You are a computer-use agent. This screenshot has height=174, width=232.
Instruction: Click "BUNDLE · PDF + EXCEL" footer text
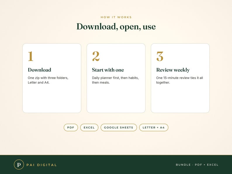[197, 165]
